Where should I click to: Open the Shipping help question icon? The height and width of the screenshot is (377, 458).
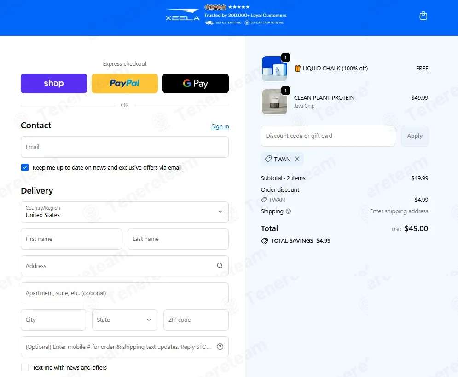[x=288, y=211]
